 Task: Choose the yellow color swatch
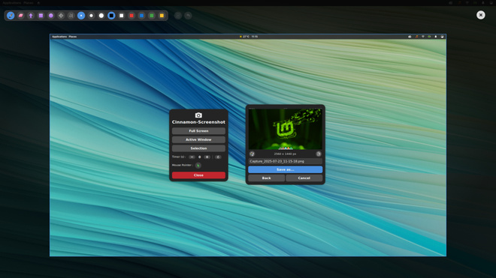click(162, 16)
